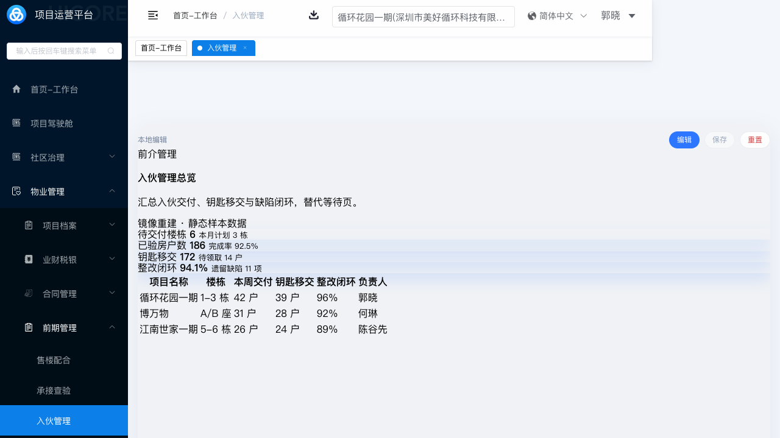Click the red 重置 button
The image size is (780, 438).
[x=754, y=140]
